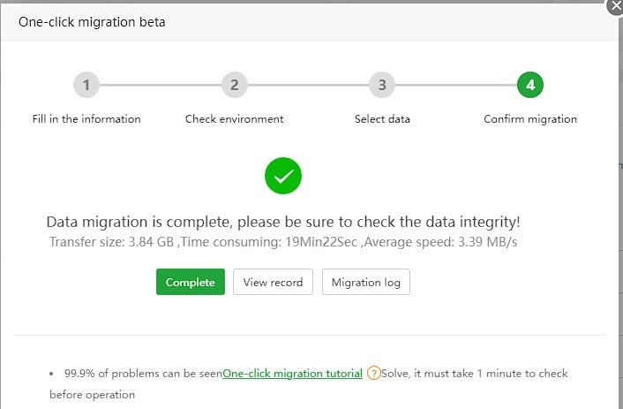Click the 'Fill in the information' step label
The height and width of the screenshot is (409, 623).
point(86,119)
